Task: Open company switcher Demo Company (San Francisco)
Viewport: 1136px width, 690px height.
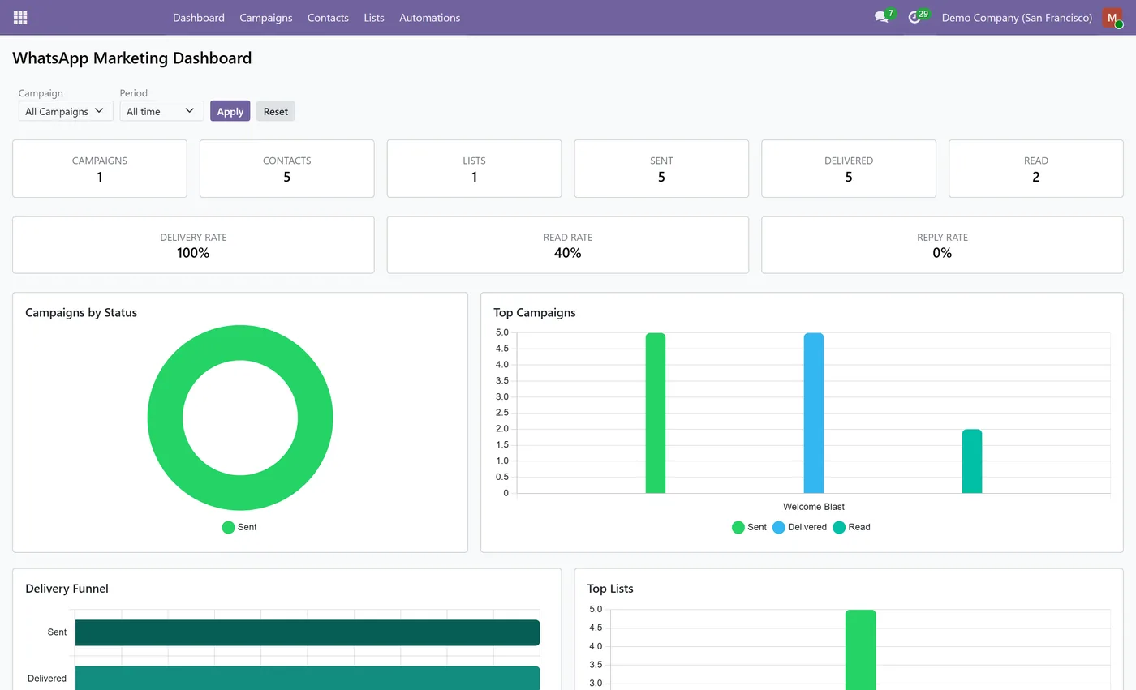Action: (x=1017, y=18)
